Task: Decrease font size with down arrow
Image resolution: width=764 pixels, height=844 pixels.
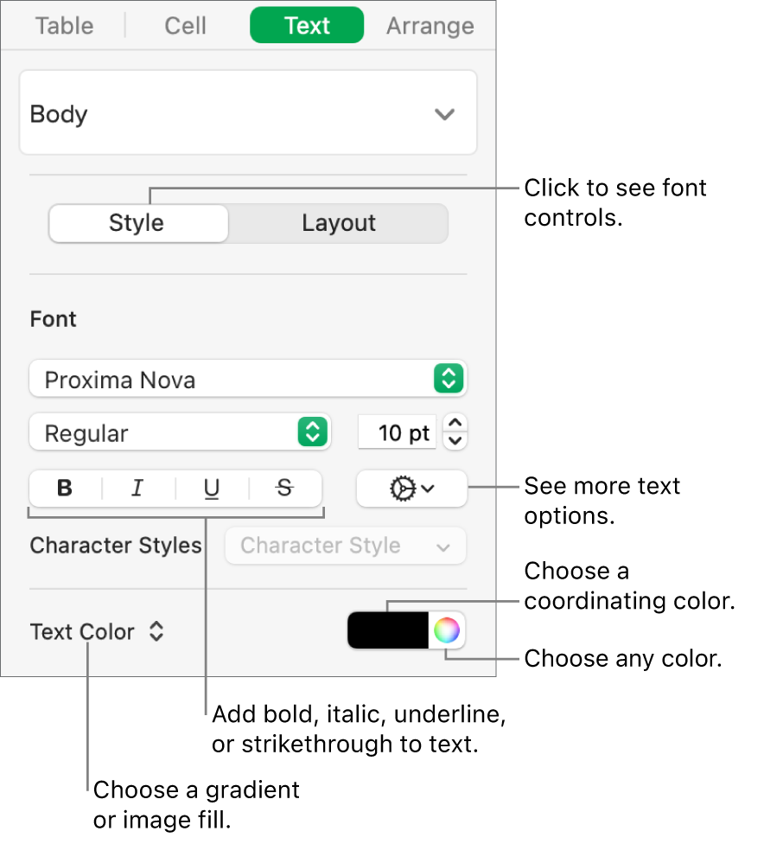Action: pyautogui.click(x=456, y=441)
